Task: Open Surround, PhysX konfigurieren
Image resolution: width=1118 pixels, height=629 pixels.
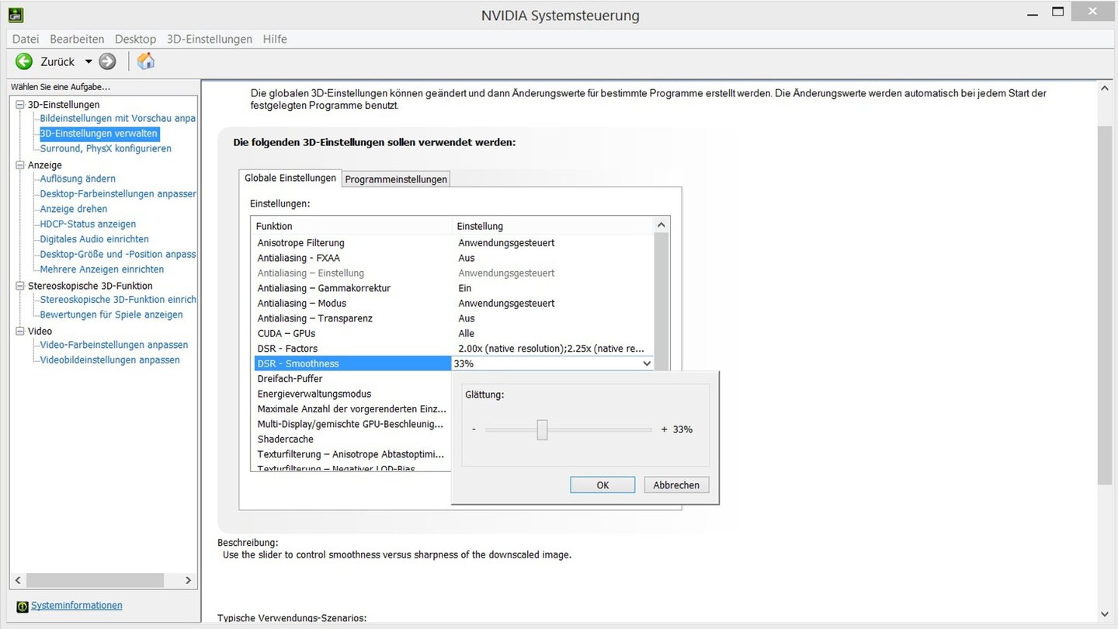Action: tap(106, 148)
